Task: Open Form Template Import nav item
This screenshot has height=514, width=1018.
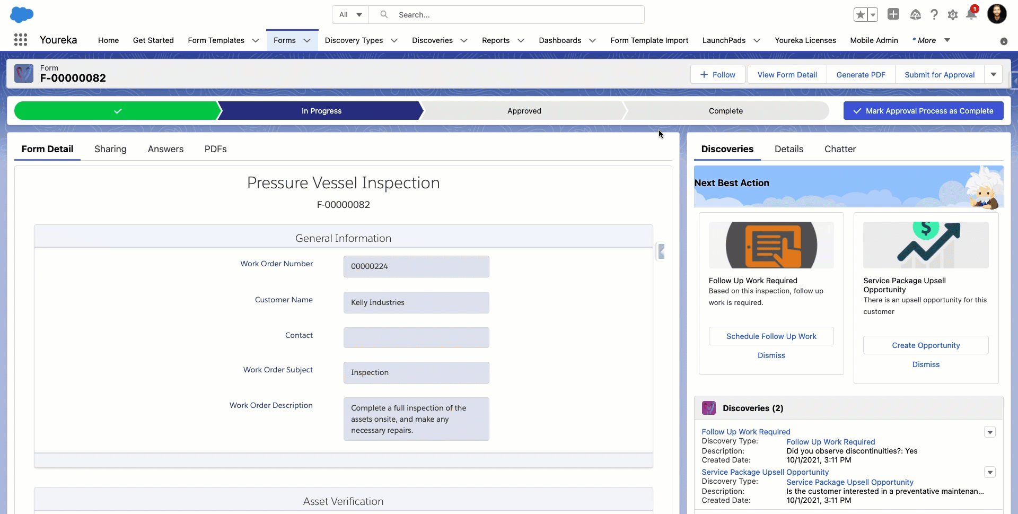Action: pos(649,40)
